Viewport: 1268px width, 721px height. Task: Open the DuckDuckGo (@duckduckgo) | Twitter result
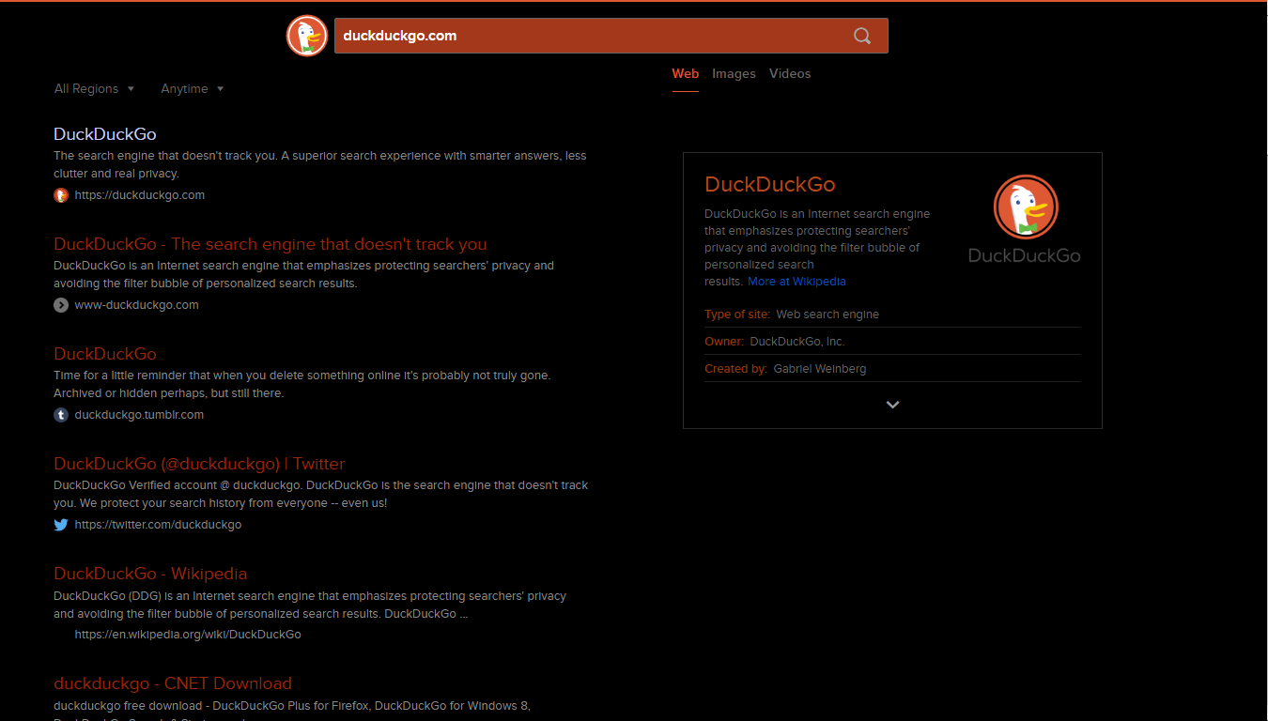(199, 464)
